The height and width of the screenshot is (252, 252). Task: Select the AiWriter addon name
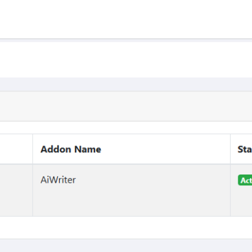click(x=58, y=180)
